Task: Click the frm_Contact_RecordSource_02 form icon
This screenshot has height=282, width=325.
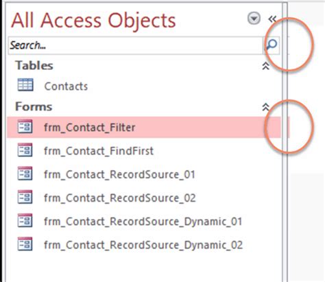Action: [25, 197]
